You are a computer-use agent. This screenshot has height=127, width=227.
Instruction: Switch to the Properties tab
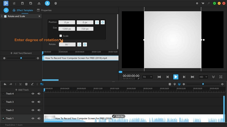pyautogui.click(x=44, y=10)
